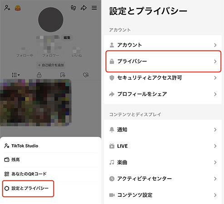224x204 pixels.
Task: Expand the 楽曲 row chevron
Action: (x=215, y=162)
